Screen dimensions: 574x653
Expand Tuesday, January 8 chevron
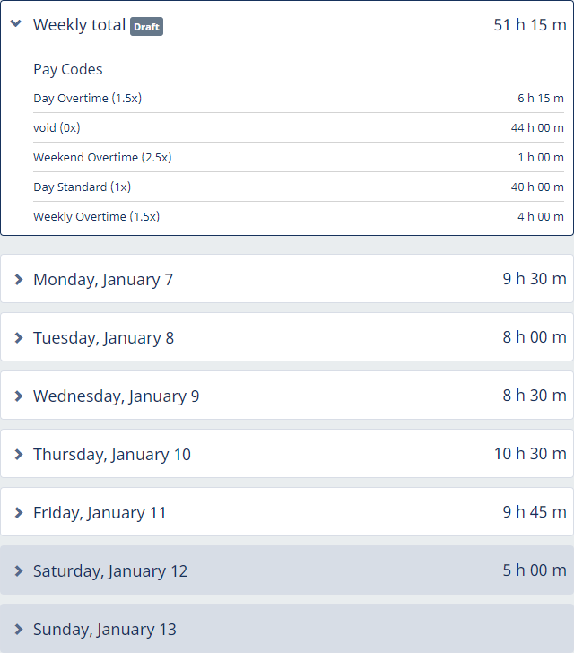click(18, 338)
